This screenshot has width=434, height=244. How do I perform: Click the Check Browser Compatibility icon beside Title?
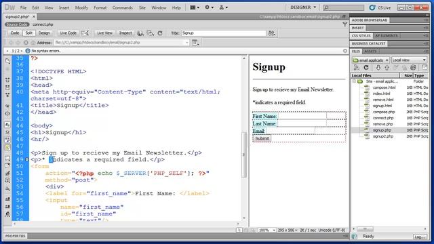click(x=271, y=33)
